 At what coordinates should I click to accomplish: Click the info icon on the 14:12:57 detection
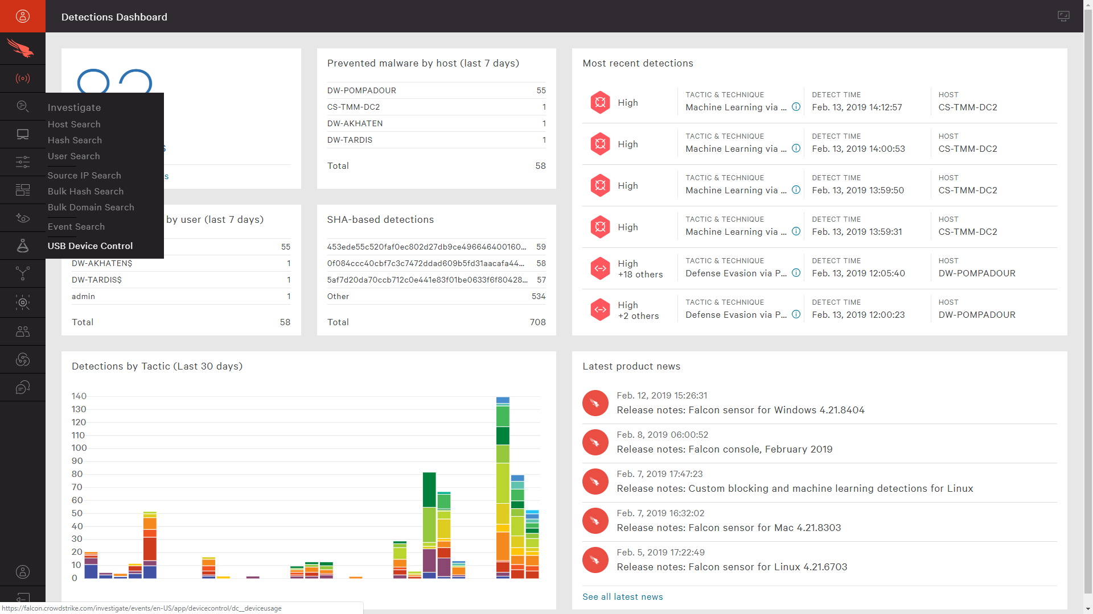(x=796, y=107)
